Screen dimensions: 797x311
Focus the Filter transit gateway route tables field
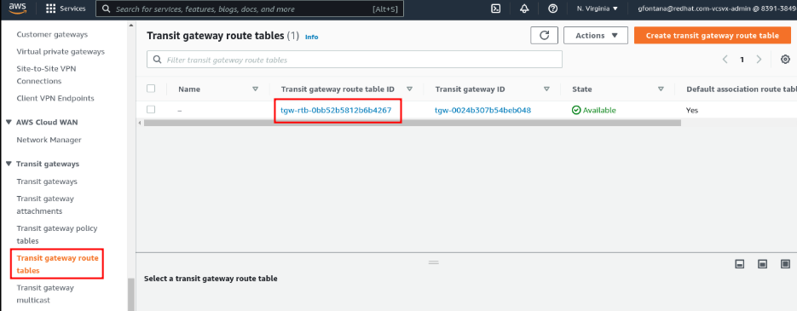355,60
